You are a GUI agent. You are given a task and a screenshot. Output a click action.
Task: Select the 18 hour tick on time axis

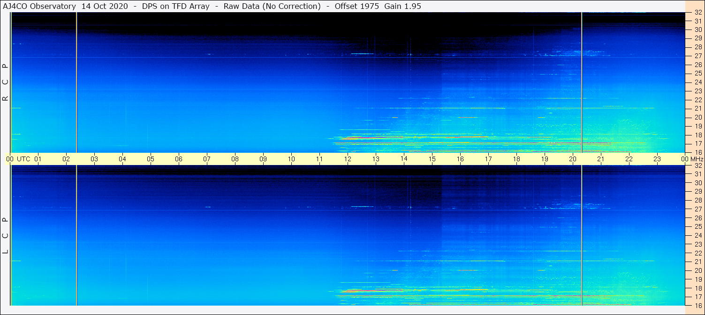tap(516, 159)
